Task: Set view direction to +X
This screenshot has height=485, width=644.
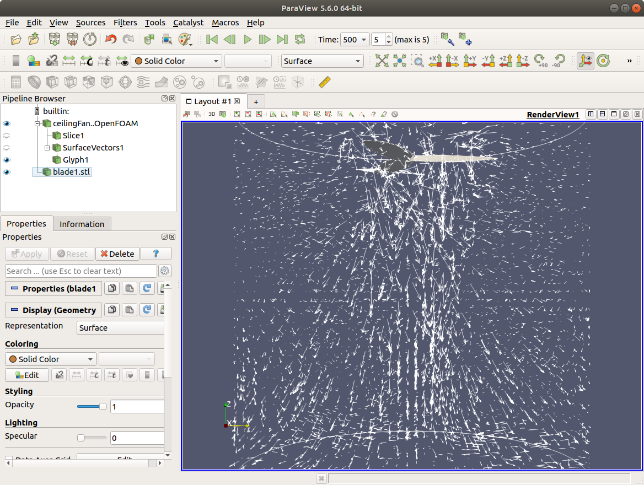Action: [x=435, y=61]
